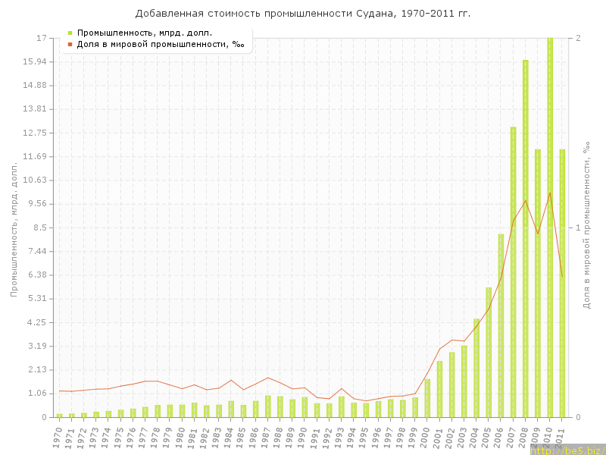Click the right axis title Доля в мировой промышленности
This screenshot has height=455, width=606.
coord(587,227)
